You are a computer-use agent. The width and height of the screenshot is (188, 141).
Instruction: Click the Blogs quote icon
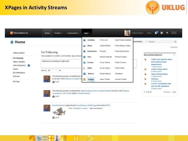click(84, 46)
